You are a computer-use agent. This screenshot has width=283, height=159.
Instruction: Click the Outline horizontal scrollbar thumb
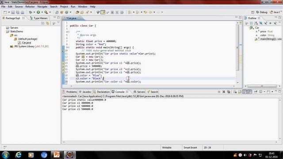[x=262, y=86]
